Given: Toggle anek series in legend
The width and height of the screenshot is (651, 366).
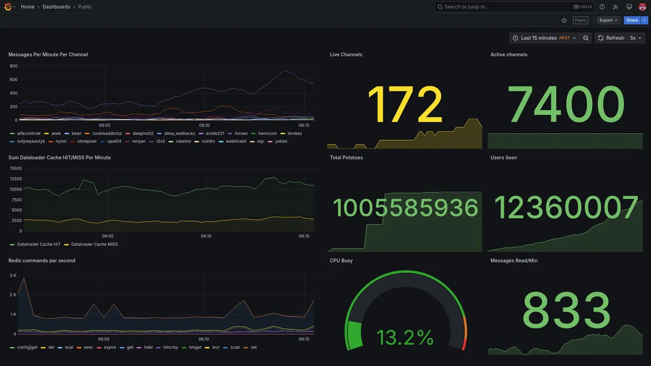Looking at the screenshot, I should tap(56, 134).
